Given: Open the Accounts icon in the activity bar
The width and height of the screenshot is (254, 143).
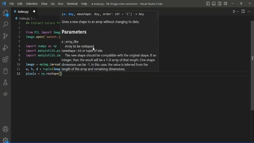Looking at the screenshot, I should (x=5, y=129).
